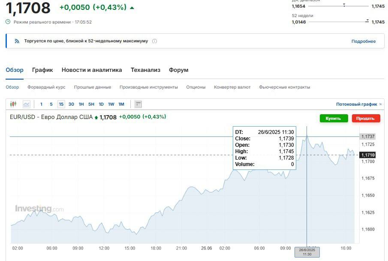This screenshot has width=388, height=261.
Task: Click the 26/6/2025 11:30 time axis marker
Action: click(x=307, y=252)
